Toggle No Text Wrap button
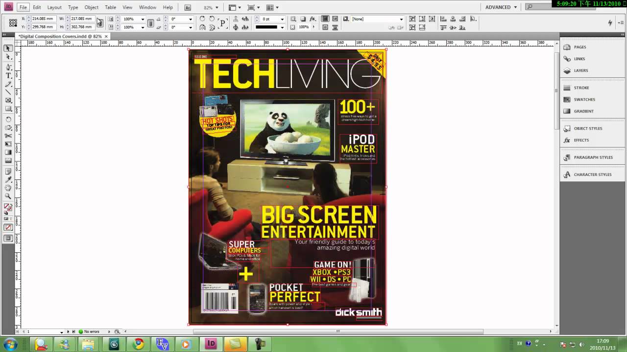This screenshot has height=352, width=627. click(x=325, y=19)
